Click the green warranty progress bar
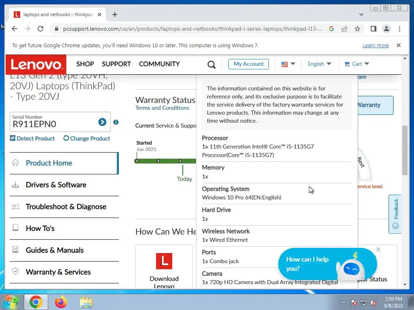414x310 pixels. [165, 161]
